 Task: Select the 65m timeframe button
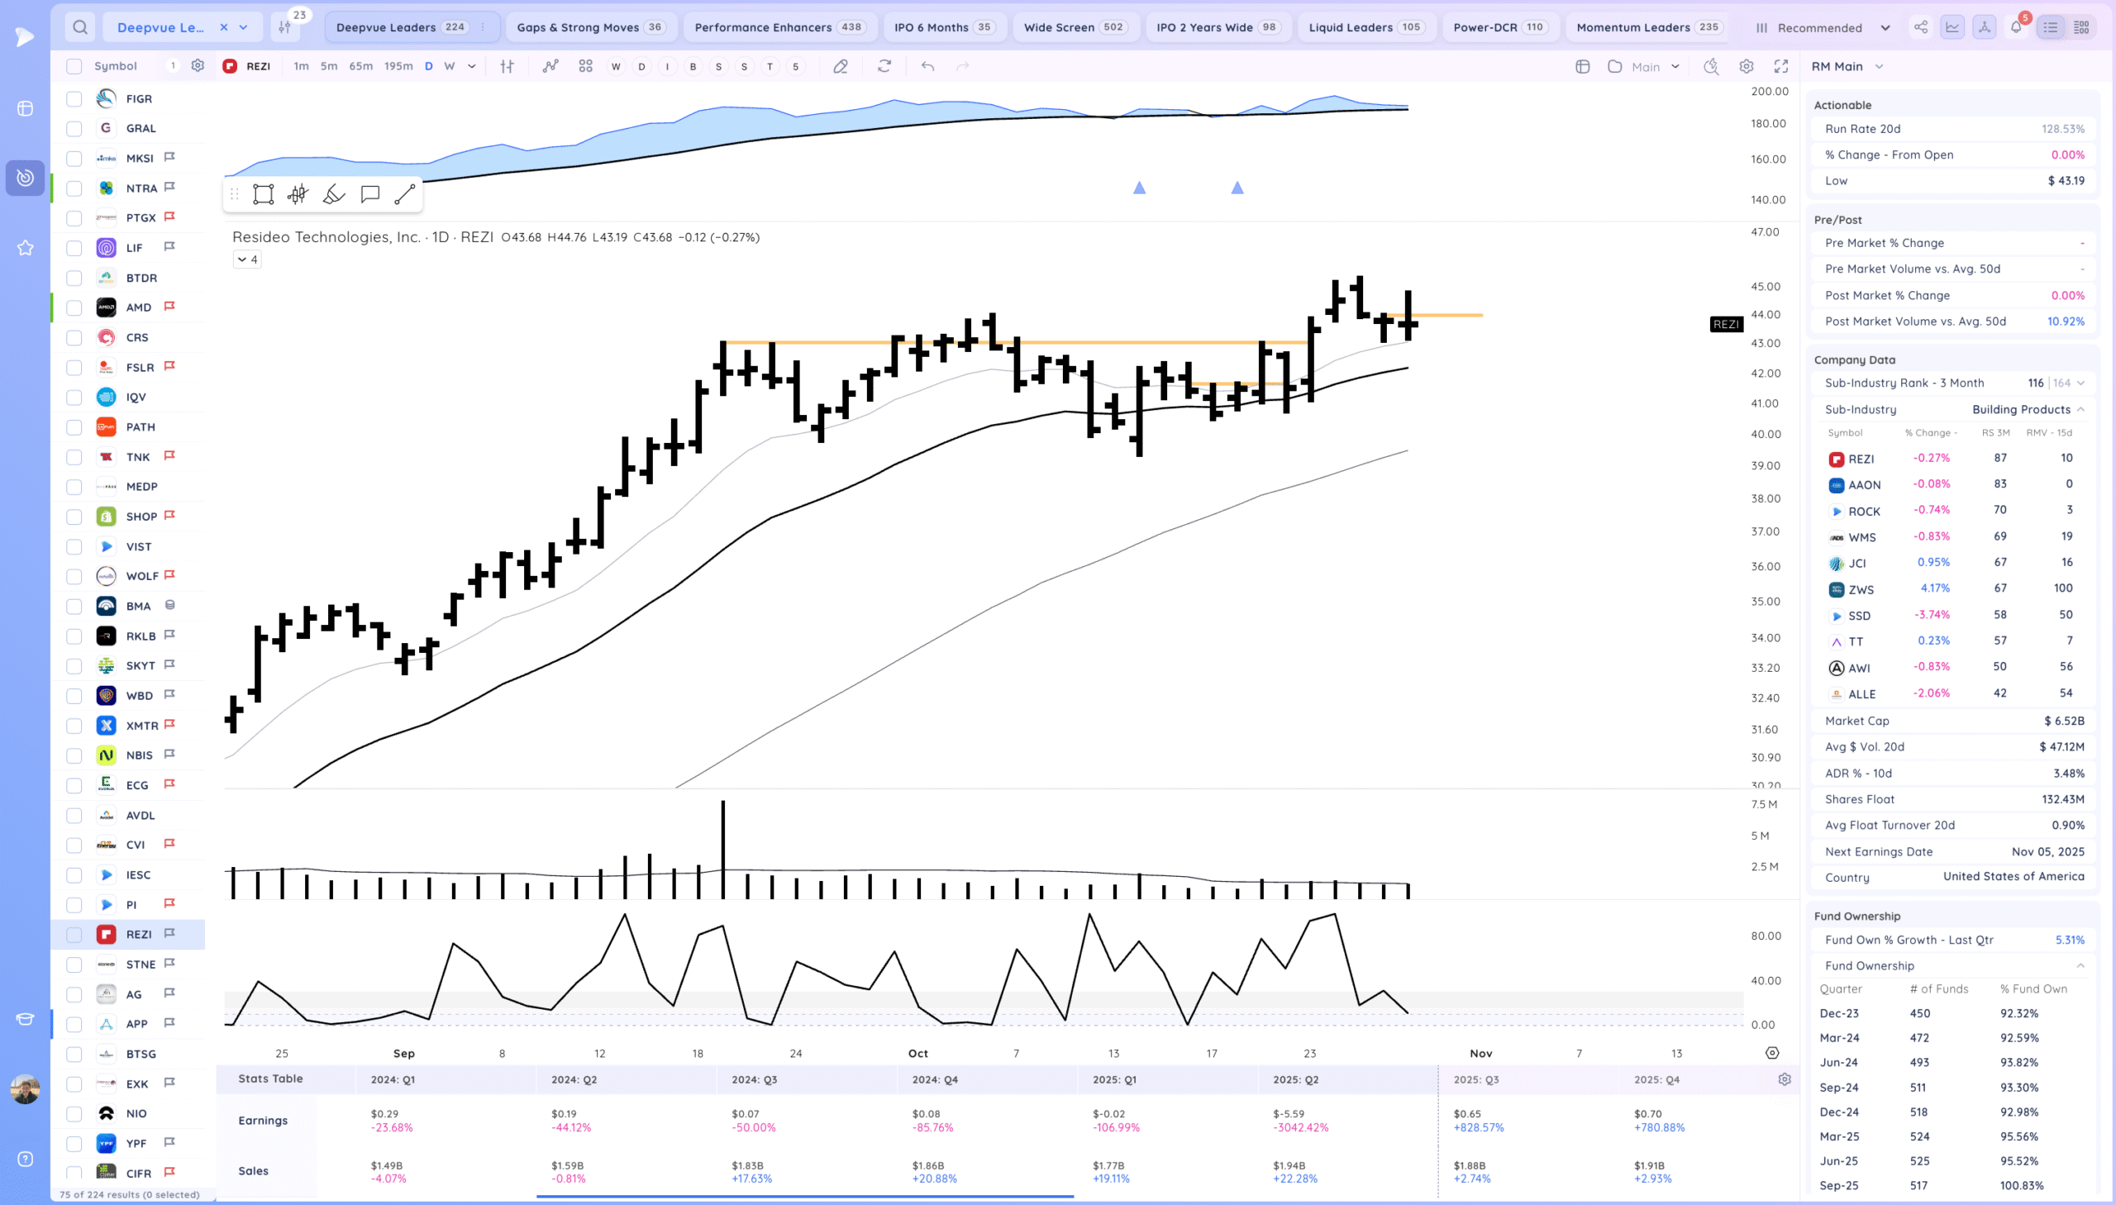(x=360, y=66)
